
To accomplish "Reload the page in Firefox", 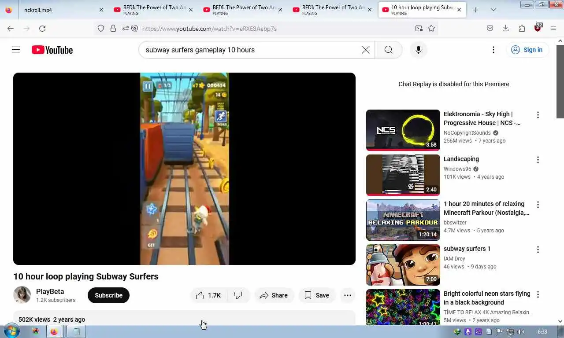I will point(42,28).
